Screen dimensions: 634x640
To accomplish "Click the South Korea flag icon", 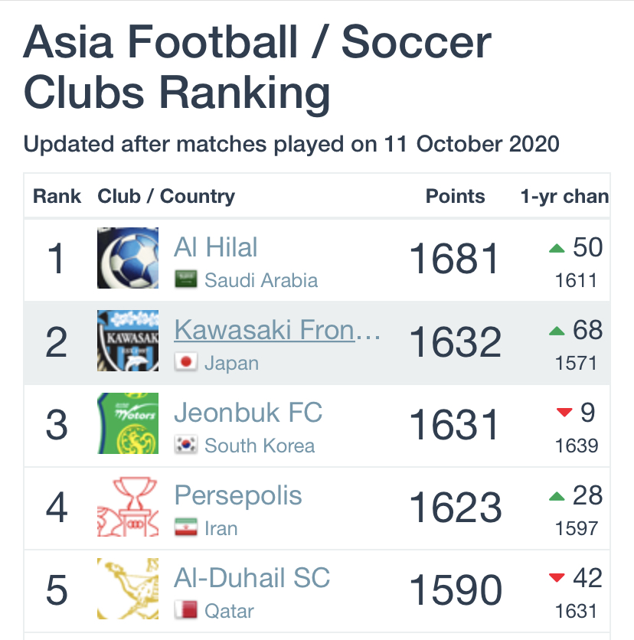I will coord(186,445).
